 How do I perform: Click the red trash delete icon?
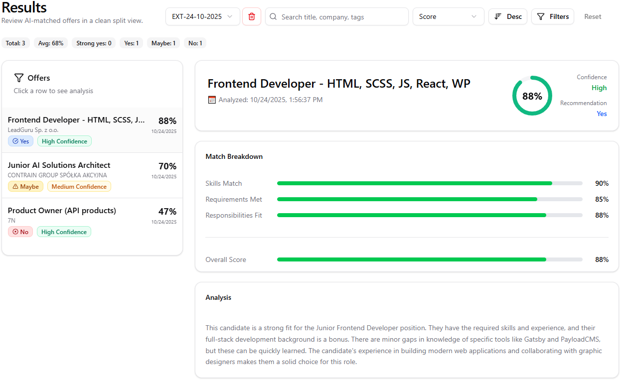click(252, 16)
